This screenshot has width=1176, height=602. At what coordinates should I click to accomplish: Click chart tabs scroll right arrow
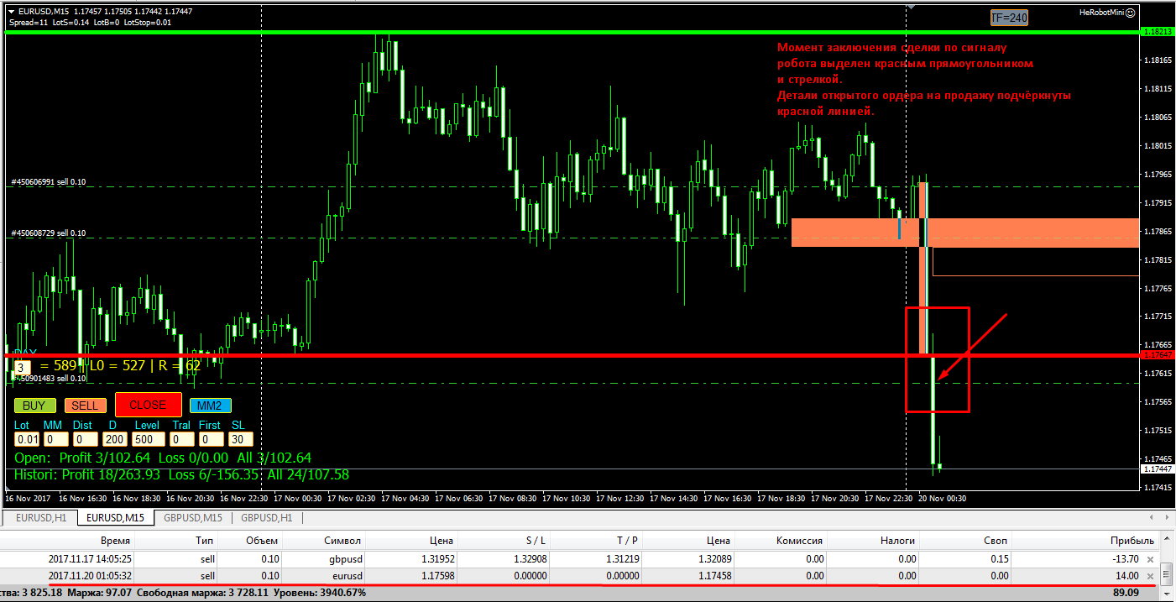[x=1166, y=518]
